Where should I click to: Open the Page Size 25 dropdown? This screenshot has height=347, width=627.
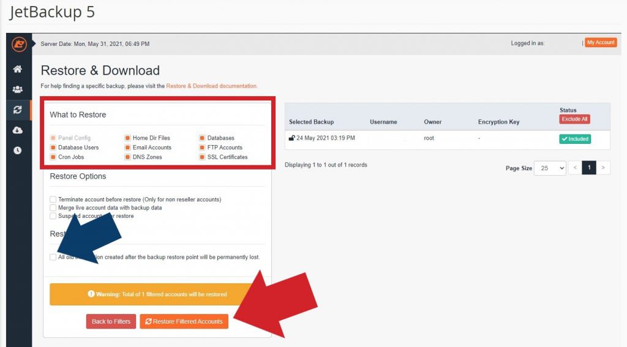tap(550, 168)
